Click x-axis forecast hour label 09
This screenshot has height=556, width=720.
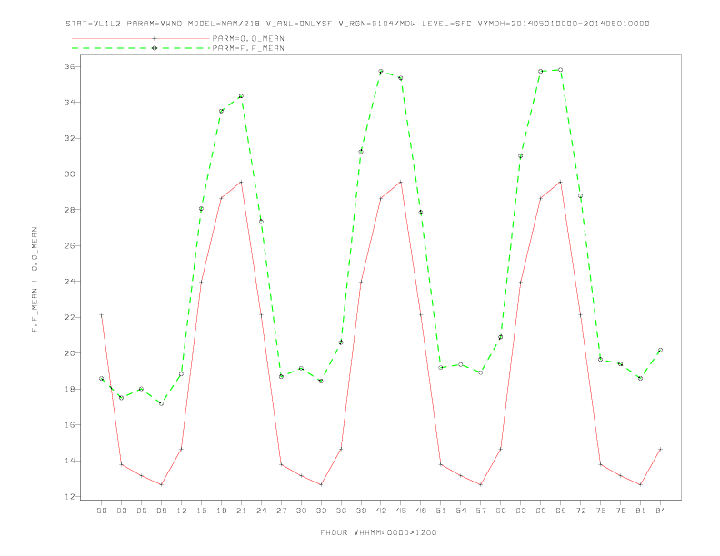[161, 511]
